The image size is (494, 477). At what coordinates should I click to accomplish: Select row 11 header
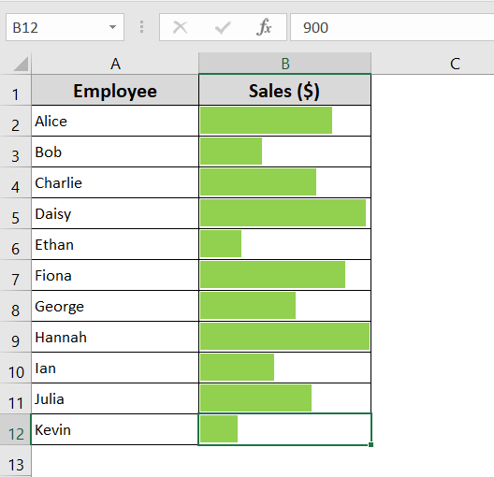15,398
